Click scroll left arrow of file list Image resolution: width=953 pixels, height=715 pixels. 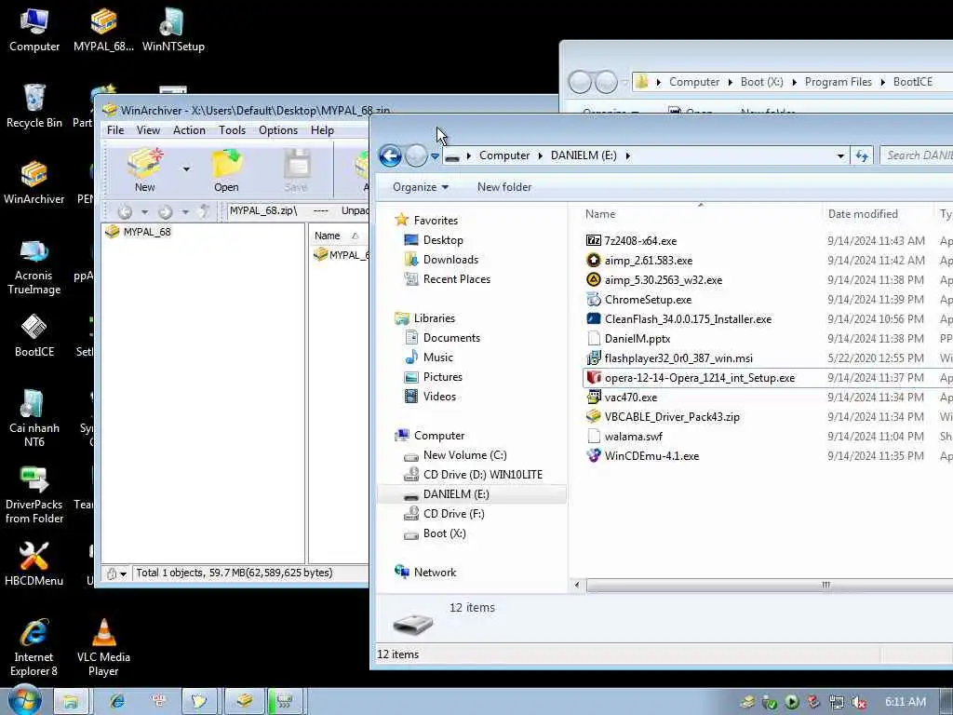tap(577, 585)
